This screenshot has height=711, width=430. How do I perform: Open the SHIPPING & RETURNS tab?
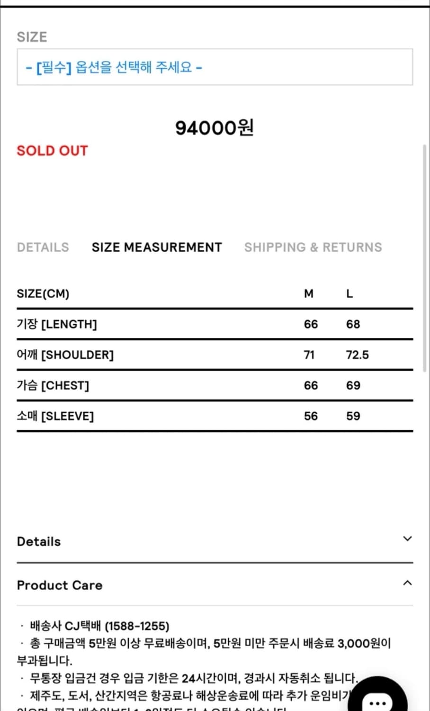313,247
